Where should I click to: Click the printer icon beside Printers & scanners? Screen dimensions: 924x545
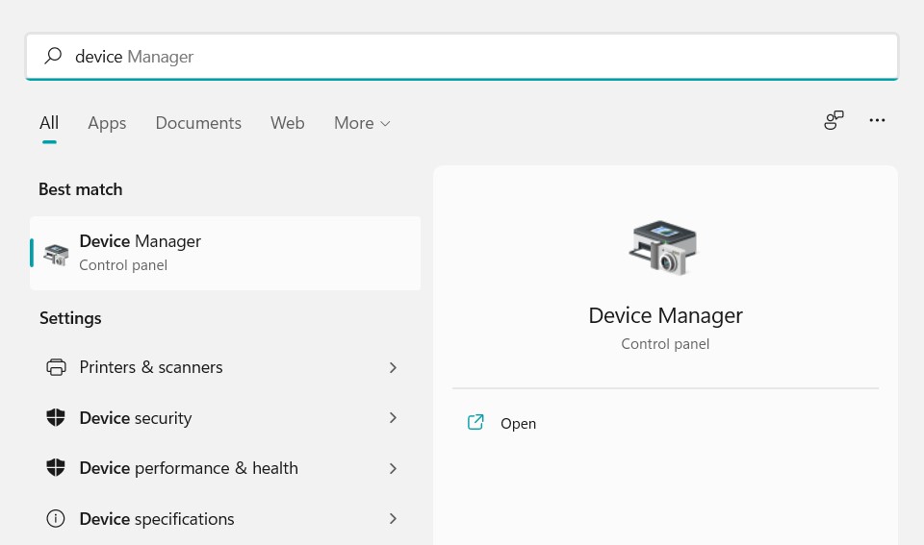click(56, 367)
